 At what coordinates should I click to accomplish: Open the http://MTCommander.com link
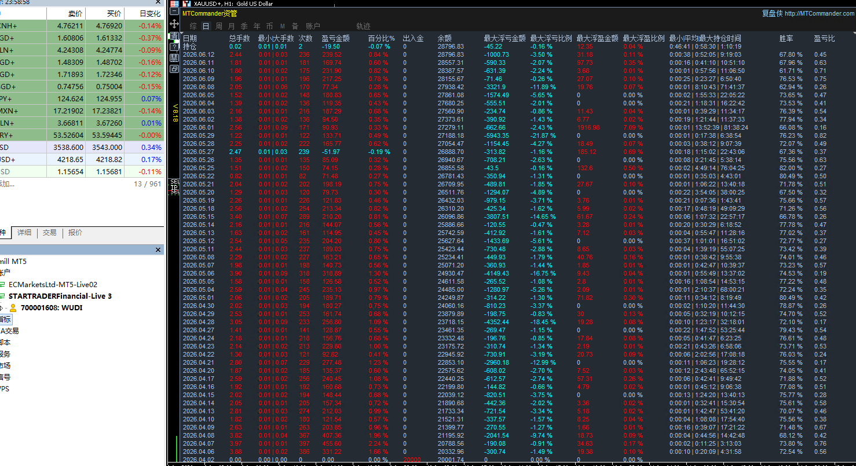820,13
